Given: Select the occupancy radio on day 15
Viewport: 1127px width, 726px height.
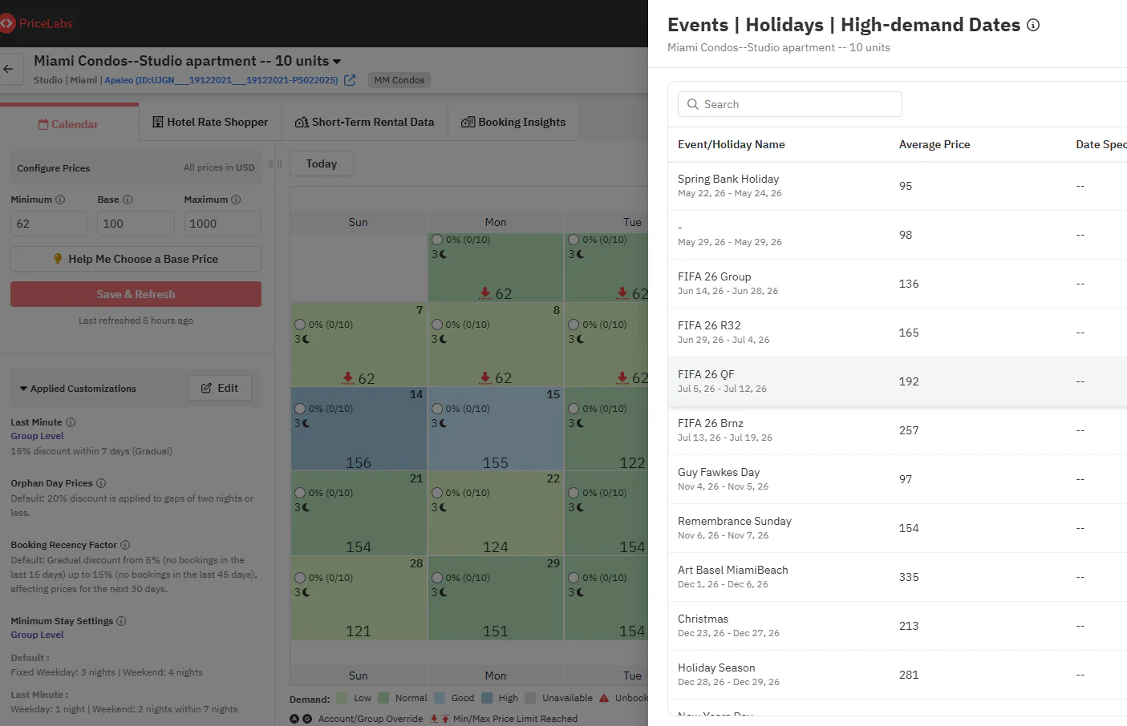Looking at the screenshot, I should (437, 409).
